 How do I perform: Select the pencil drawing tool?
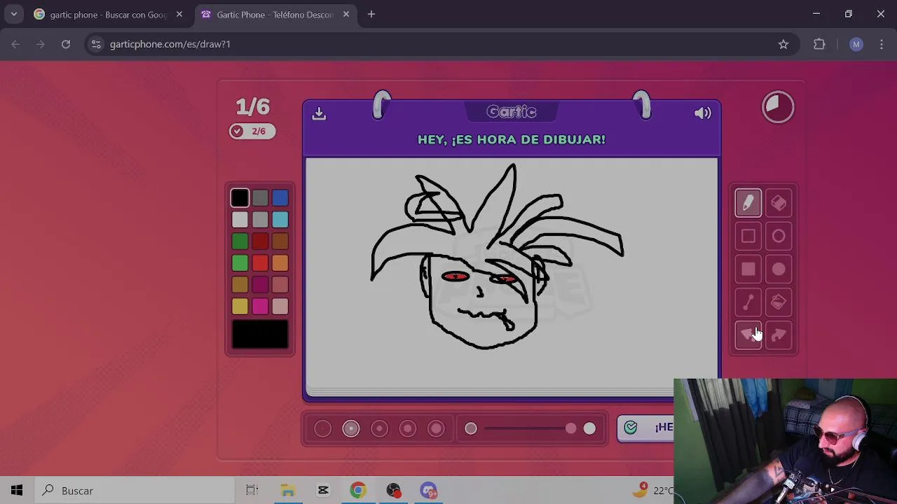748,203
